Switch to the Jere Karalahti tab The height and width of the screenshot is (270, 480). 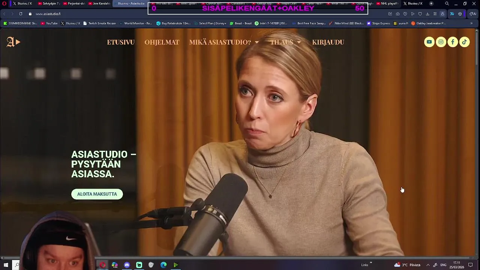[99, 3]
